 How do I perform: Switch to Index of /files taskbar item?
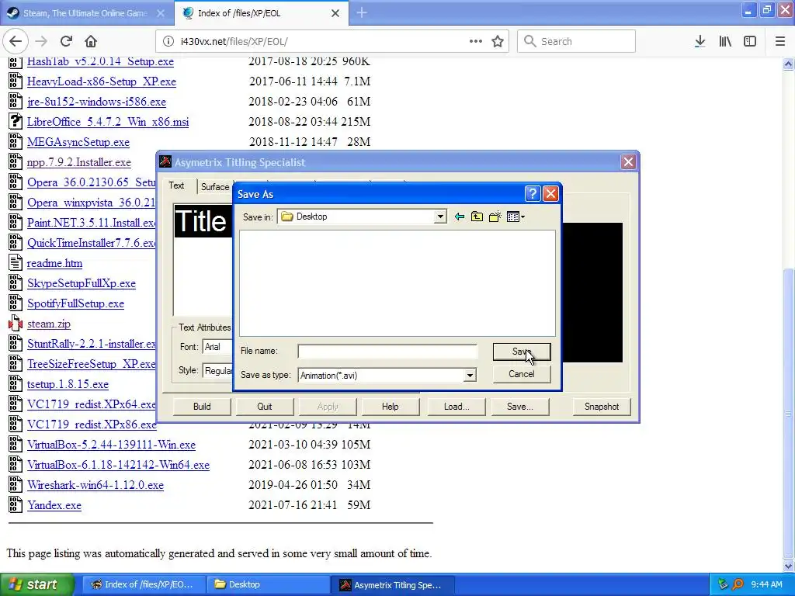pos(144,584)
